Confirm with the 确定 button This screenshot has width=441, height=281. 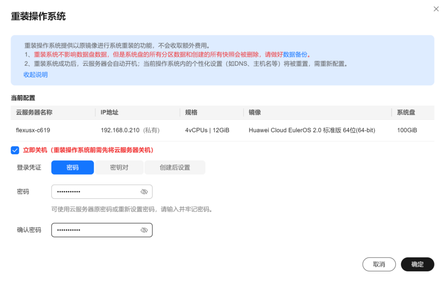click(417, 264)
